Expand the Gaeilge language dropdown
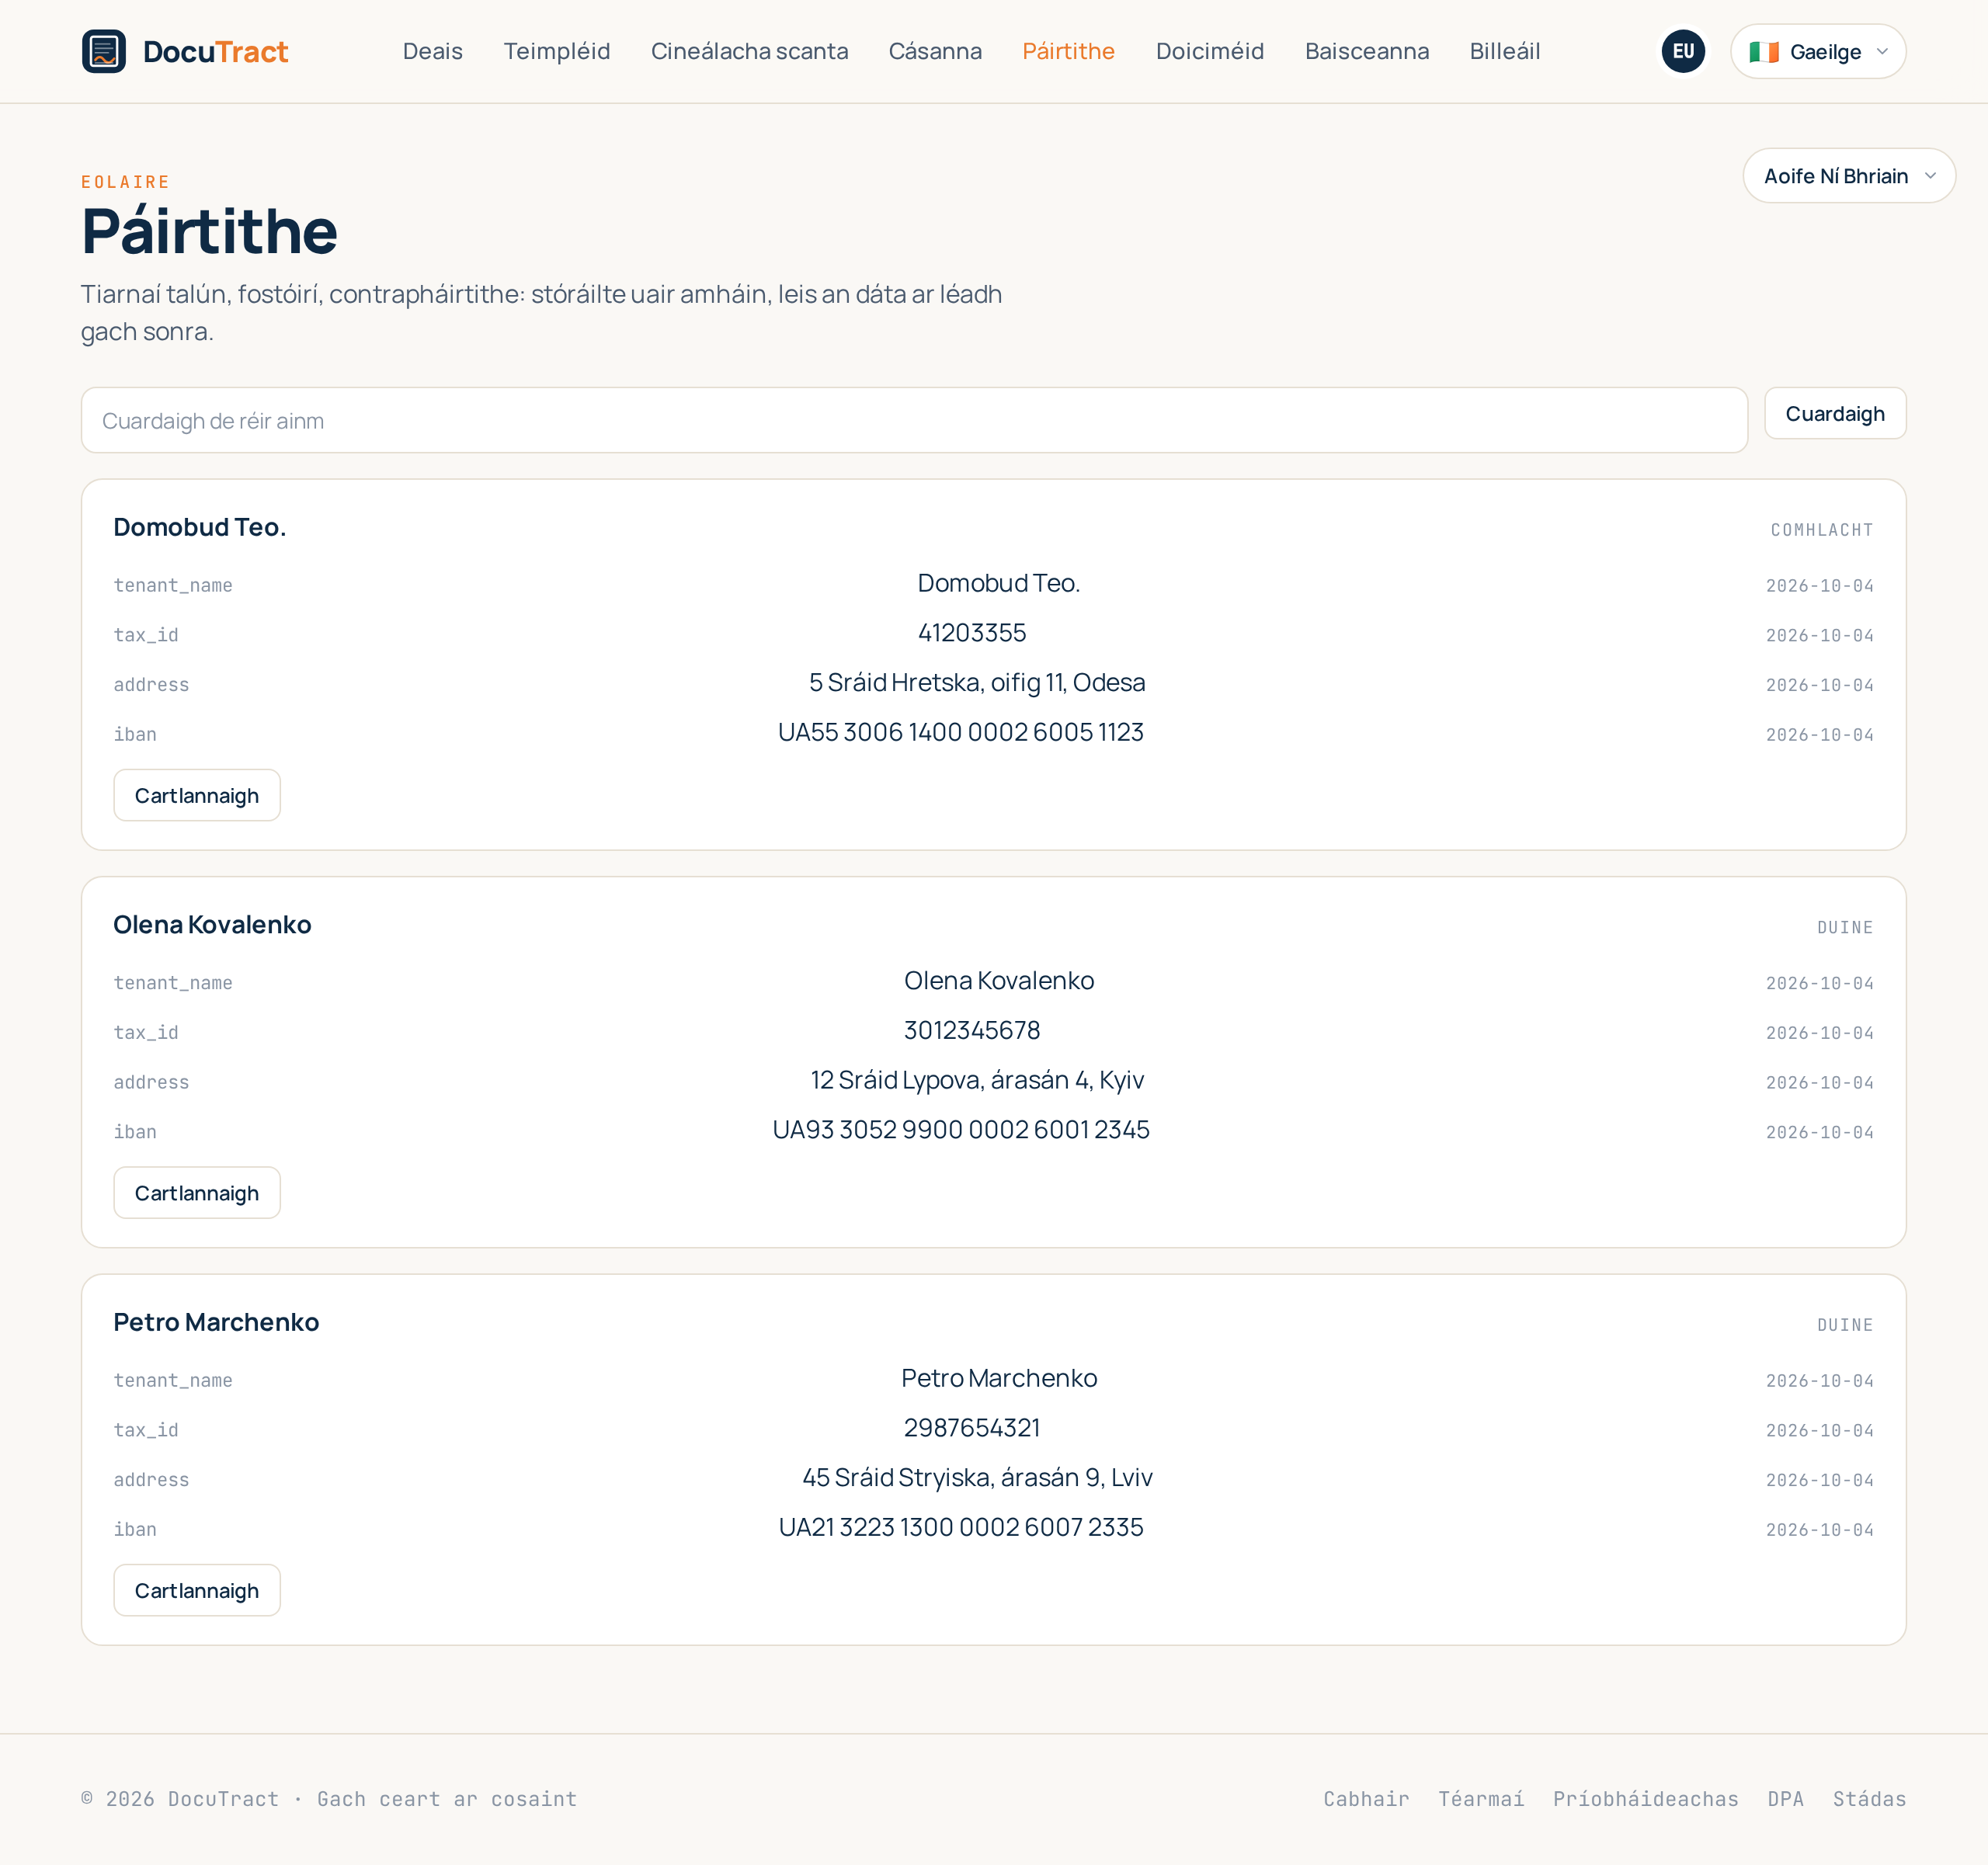 (1818, 51)
